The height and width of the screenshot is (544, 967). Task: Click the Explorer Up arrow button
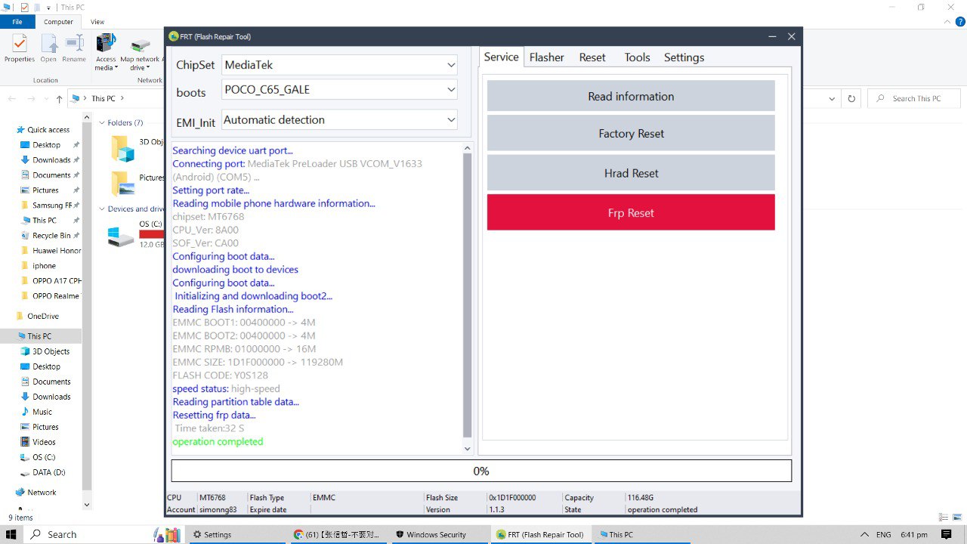click(59, 99)
